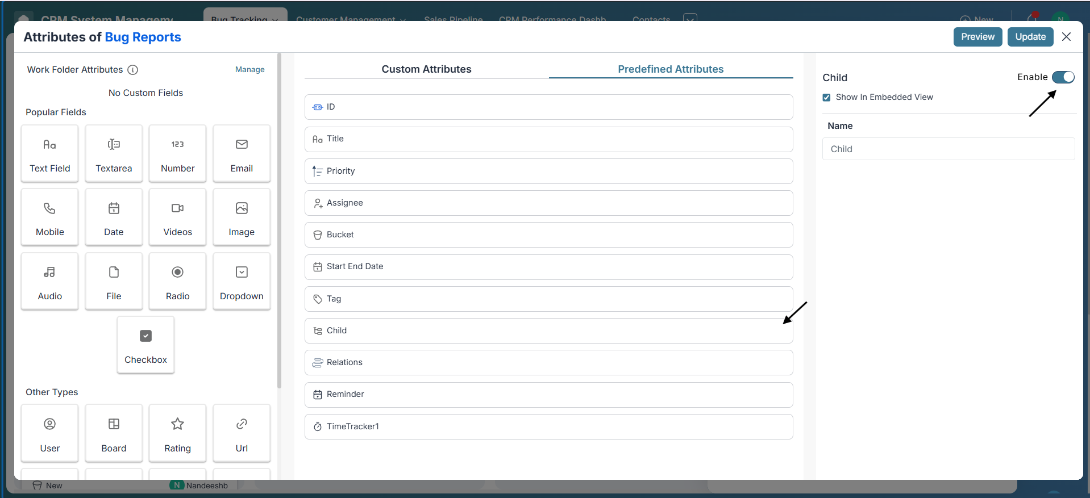
Task: Click the Work Folder Attributes info icon
Action: pos(132,70)
